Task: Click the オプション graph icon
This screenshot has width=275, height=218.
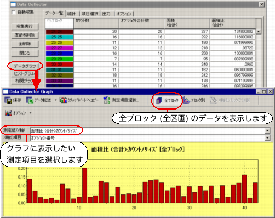Action: point(8,113)
